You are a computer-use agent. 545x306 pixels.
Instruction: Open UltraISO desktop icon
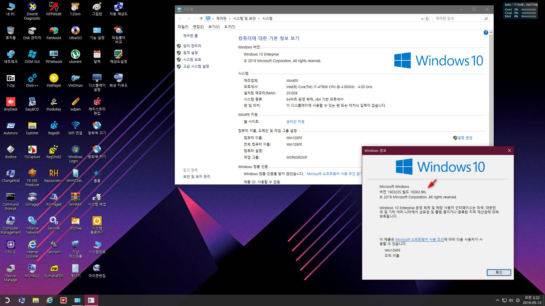pyautogui.click(x=75, y=33)
